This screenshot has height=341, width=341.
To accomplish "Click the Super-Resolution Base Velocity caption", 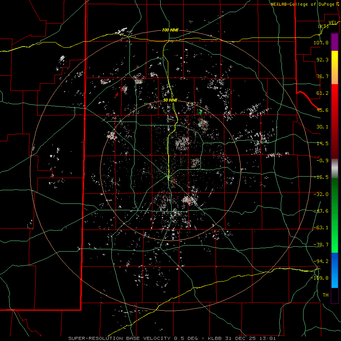I will coord(172,338).
